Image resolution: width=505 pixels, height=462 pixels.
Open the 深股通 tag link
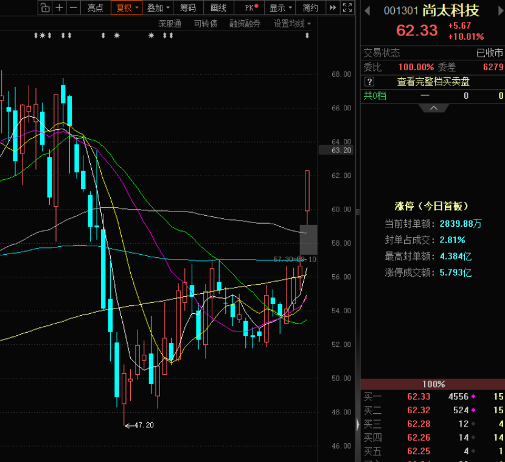(x=170, y=24)
